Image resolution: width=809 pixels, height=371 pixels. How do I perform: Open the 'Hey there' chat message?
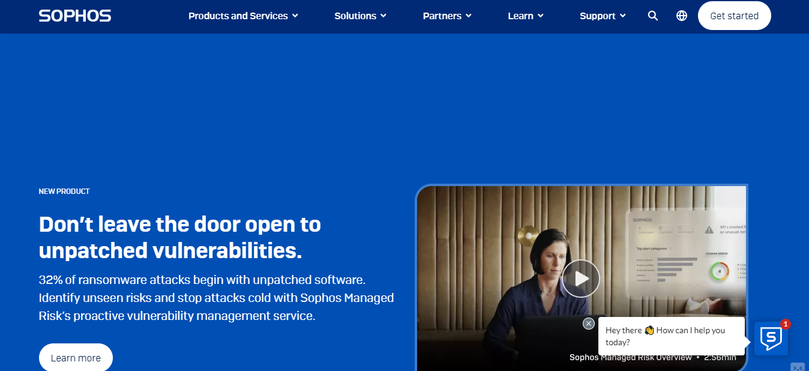point(671,336)
